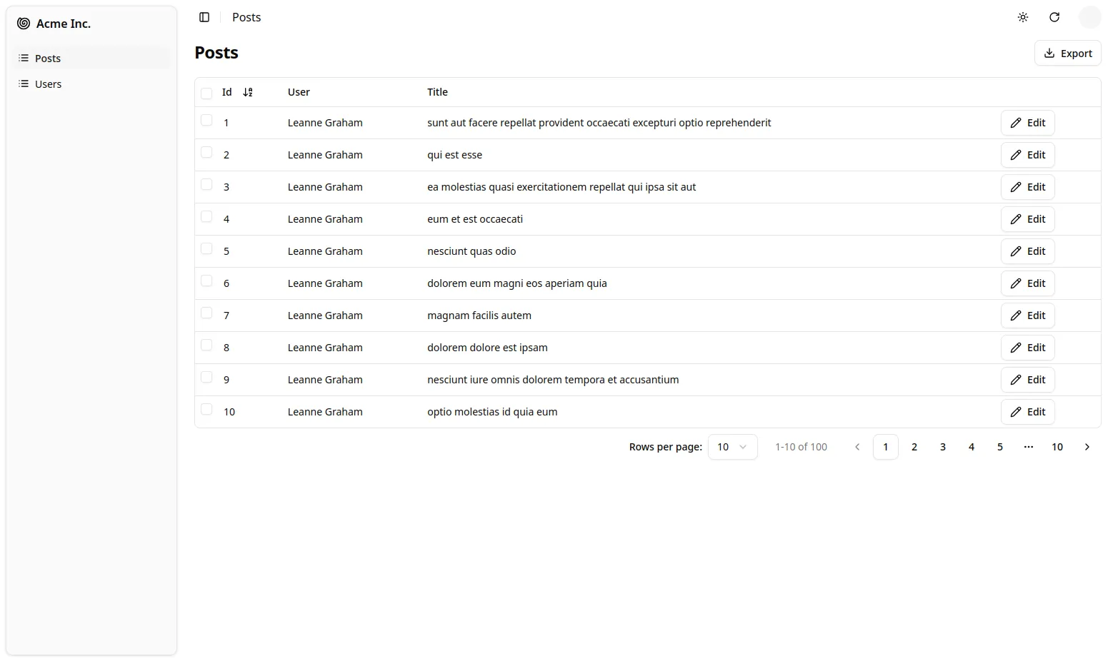Check the row checkbox for post 1
Screen dimensions: 1113x661
click(206, 122)
